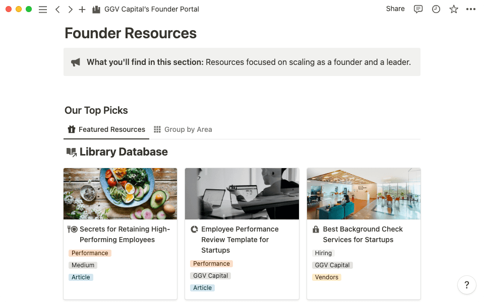This screenshot has width=484, height=302.
Task: Open comments via the speech bubble icon
Action: pos(418,9)
